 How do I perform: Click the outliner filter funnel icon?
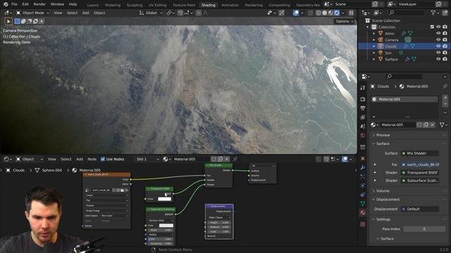pyautogui.click(x=433, y=13)
